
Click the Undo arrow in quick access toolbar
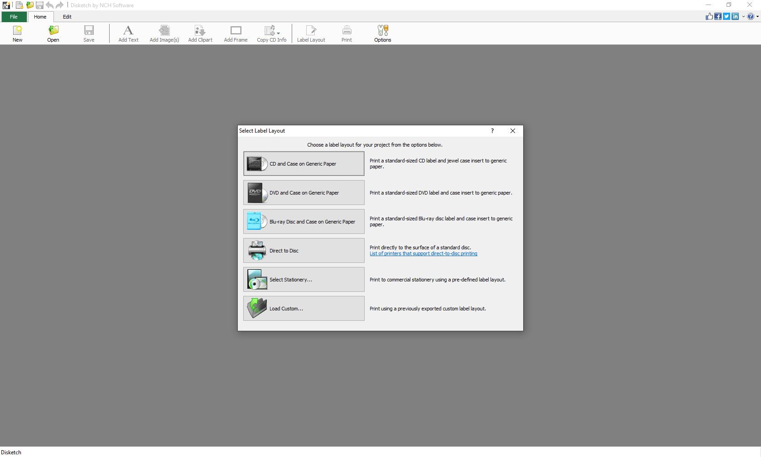click(x=49, y=5)
